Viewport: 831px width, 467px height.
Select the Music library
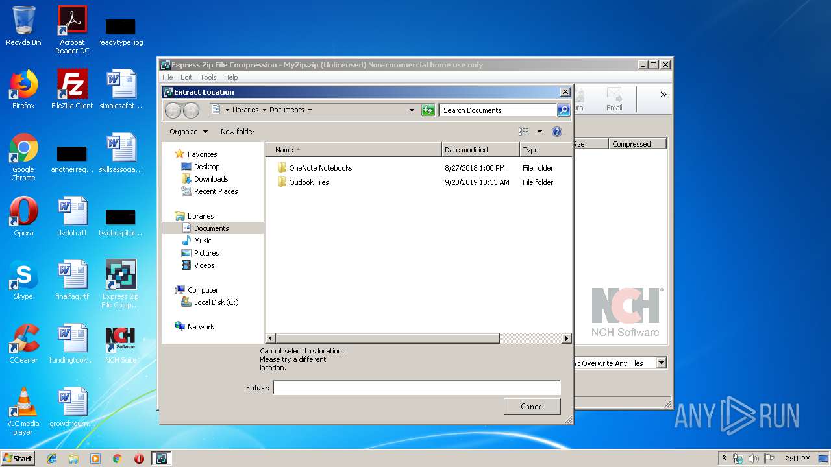click(x=197, y=241)
